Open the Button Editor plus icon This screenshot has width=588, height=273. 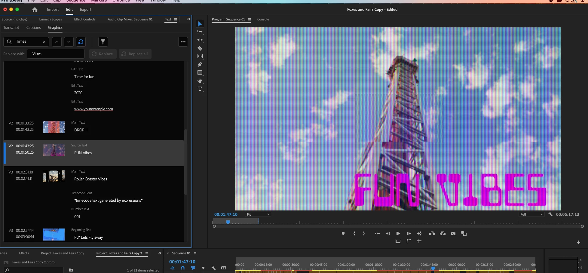(x=578, y=242)
